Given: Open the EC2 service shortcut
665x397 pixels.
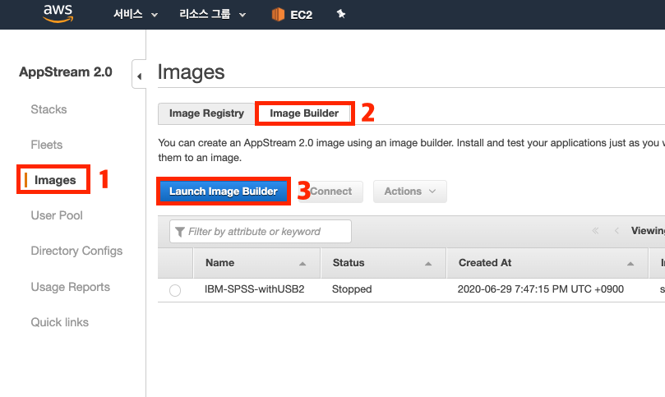Looking at the screenshot, I should tap(292, 15).
